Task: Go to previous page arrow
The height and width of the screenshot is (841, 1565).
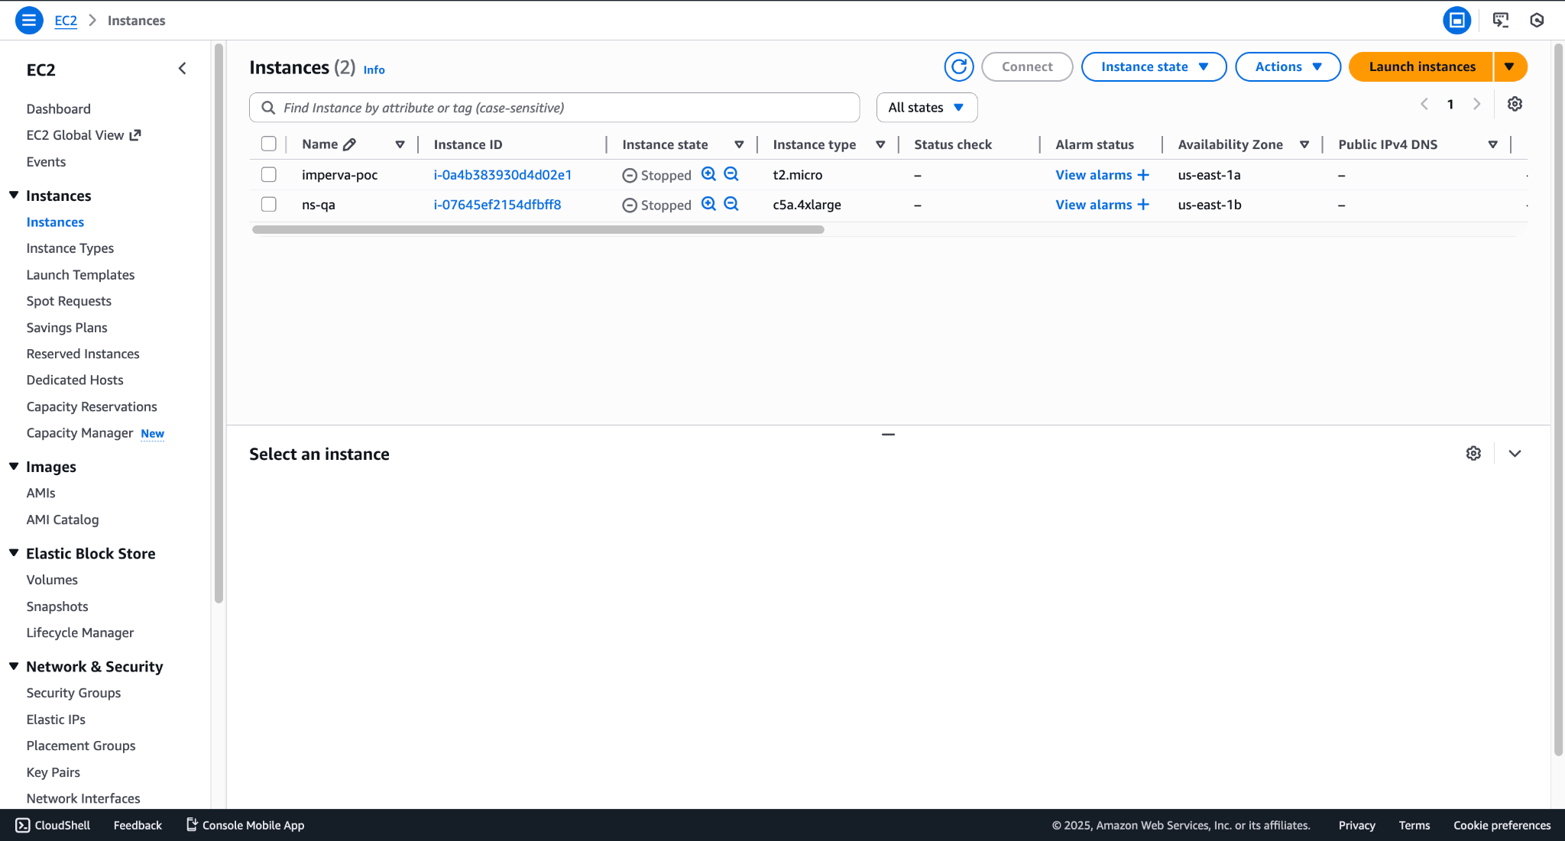Action: coord(1424,104)
